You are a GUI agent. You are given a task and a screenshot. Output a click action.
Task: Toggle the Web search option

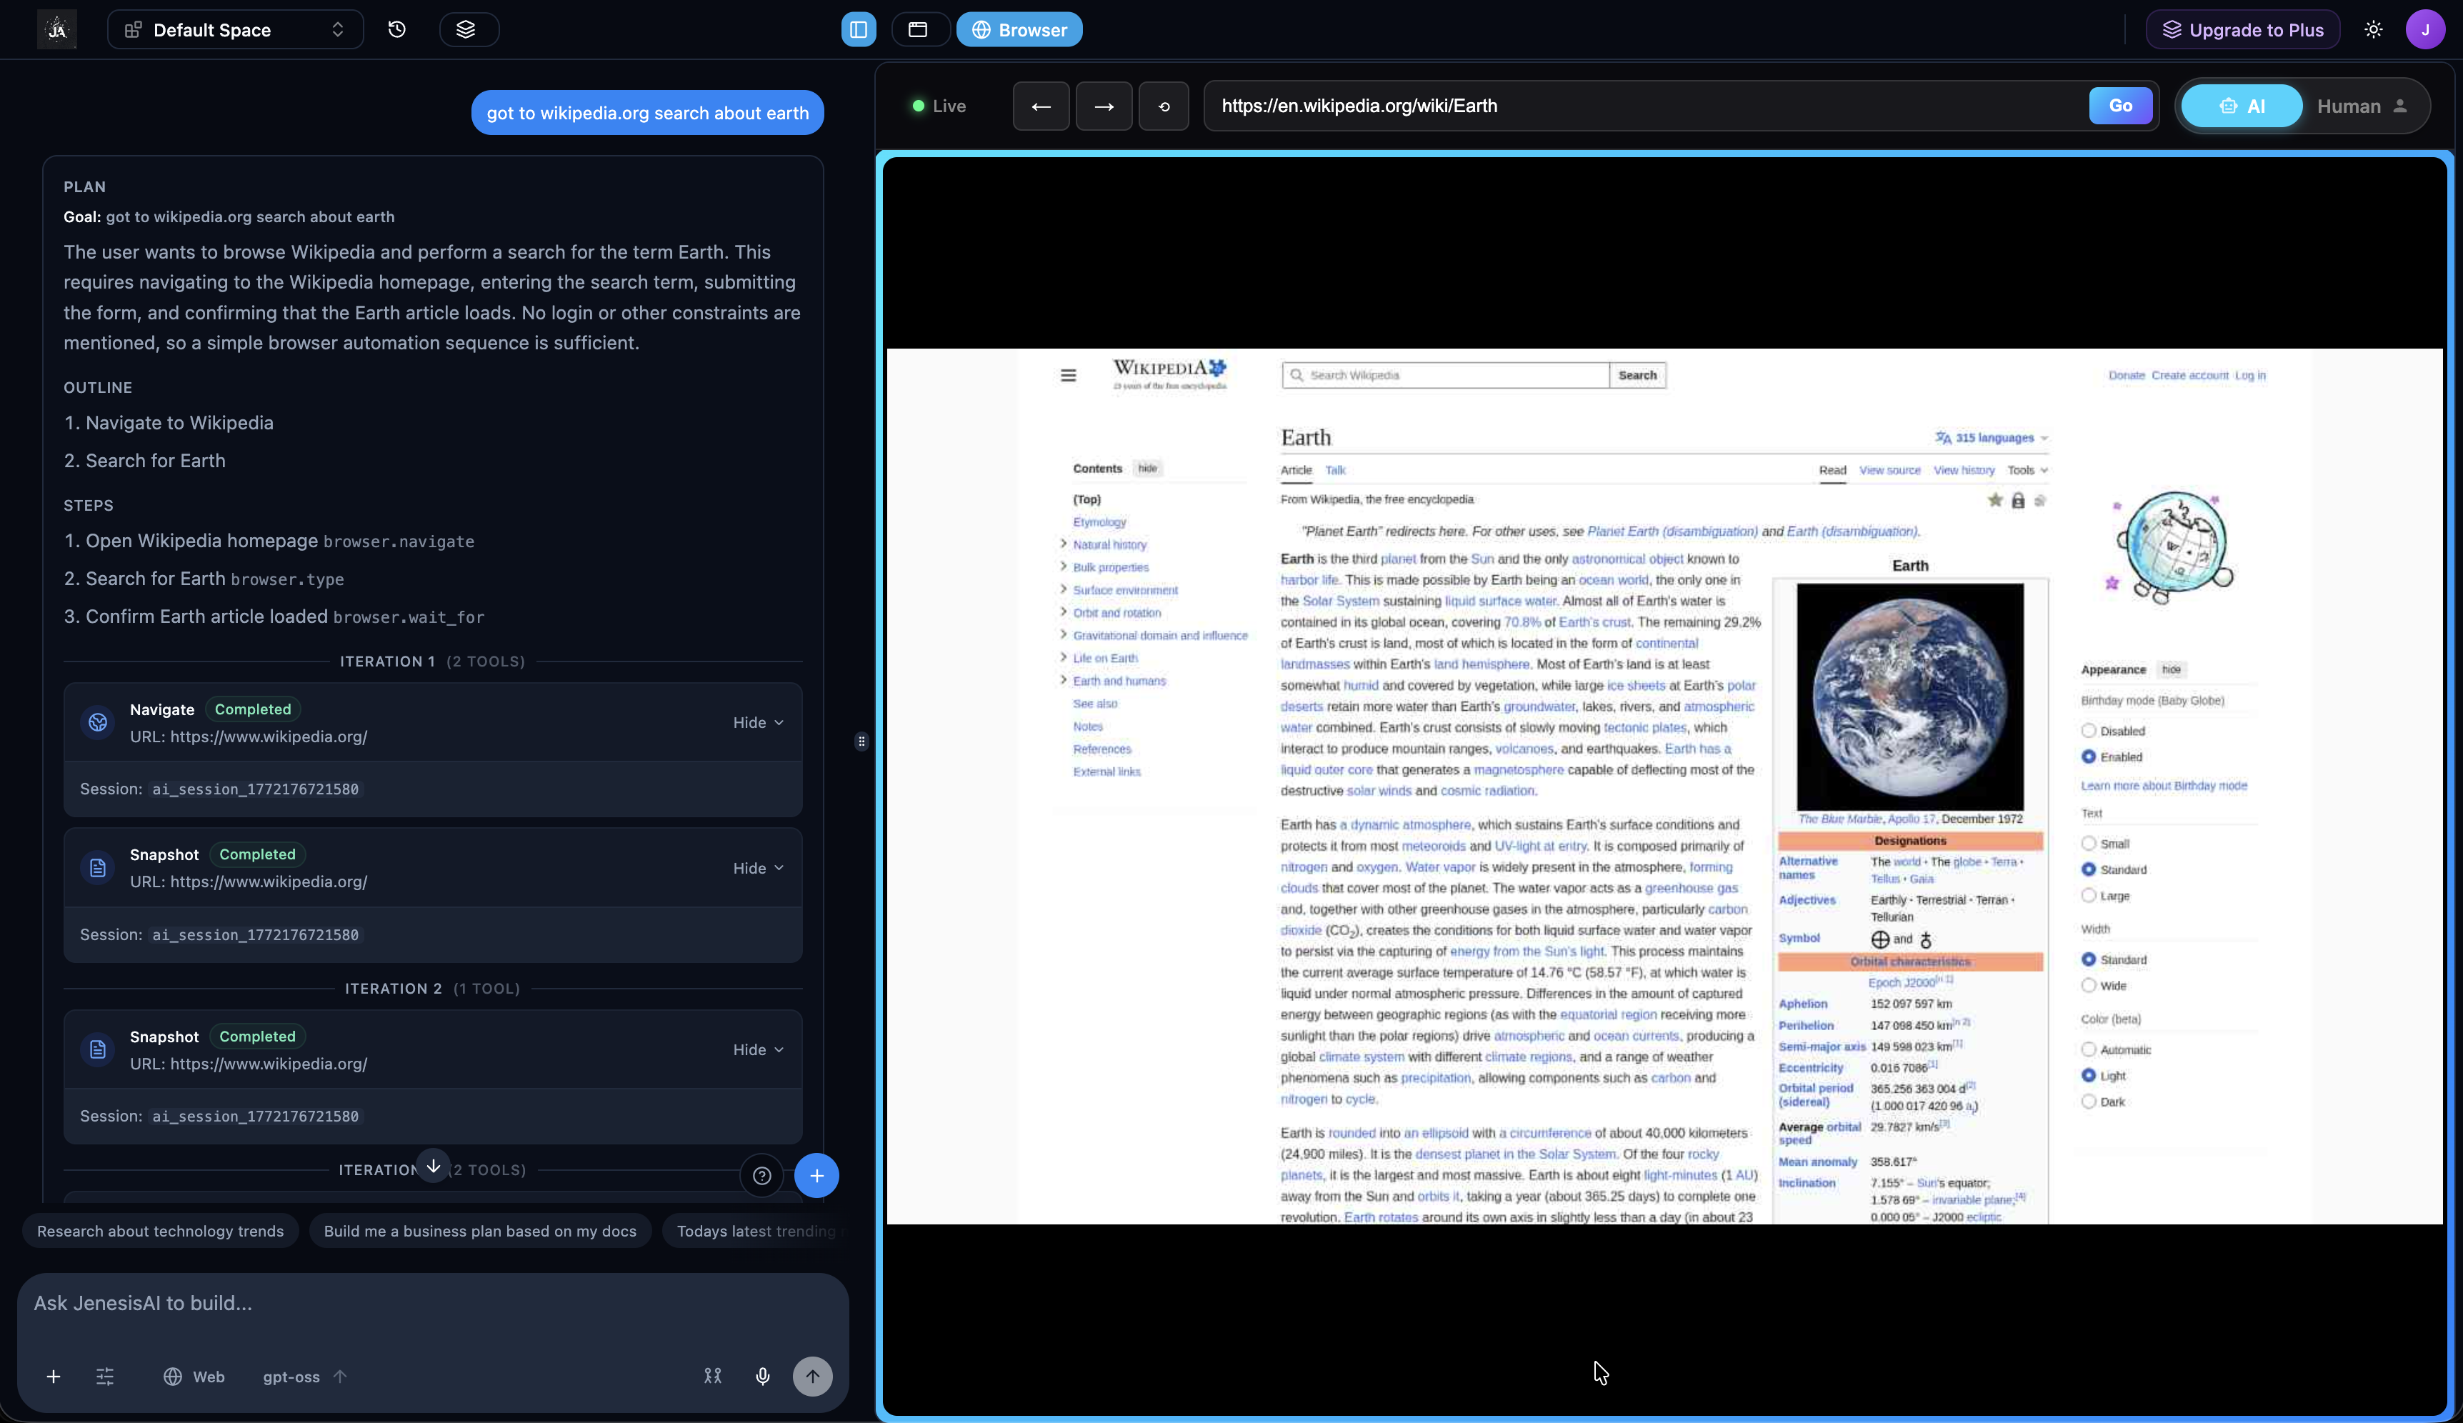(x=194, y=1376)
